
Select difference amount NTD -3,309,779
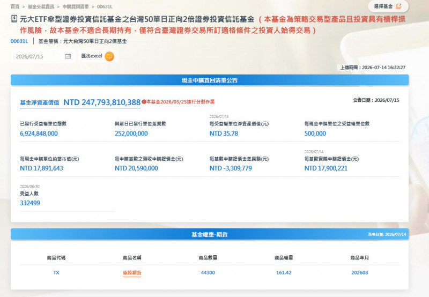click(x=231, y=168)
